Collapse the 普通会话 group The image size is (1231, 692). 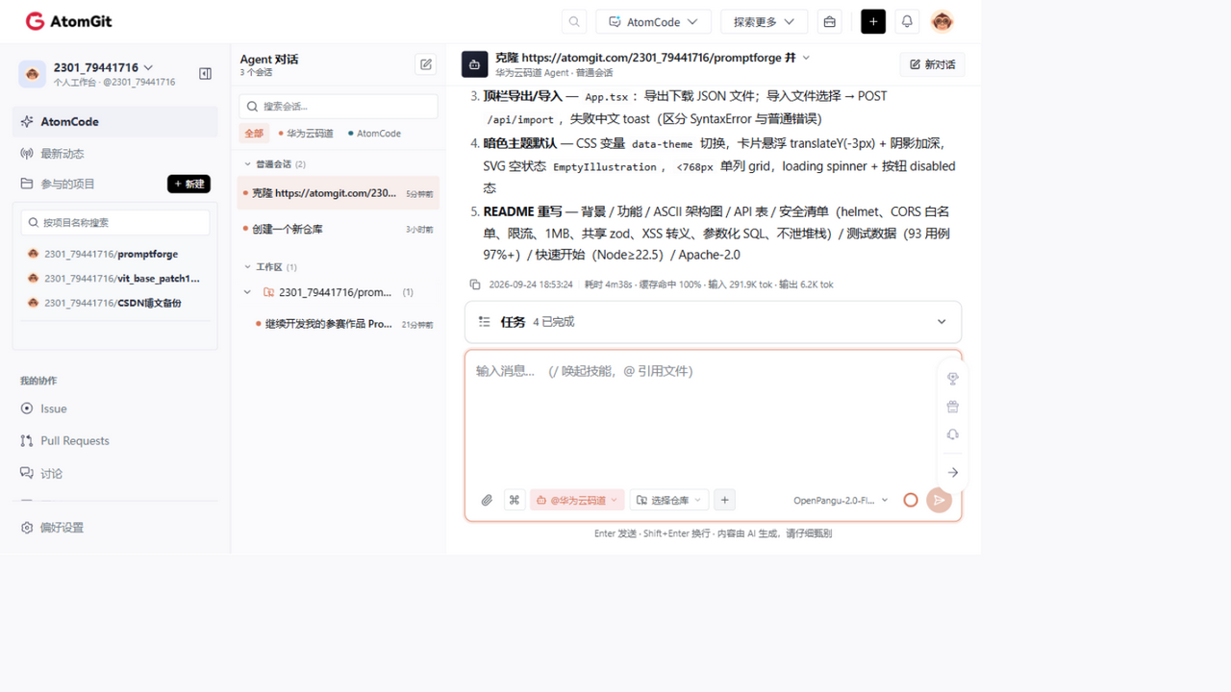tap(248, 164)
